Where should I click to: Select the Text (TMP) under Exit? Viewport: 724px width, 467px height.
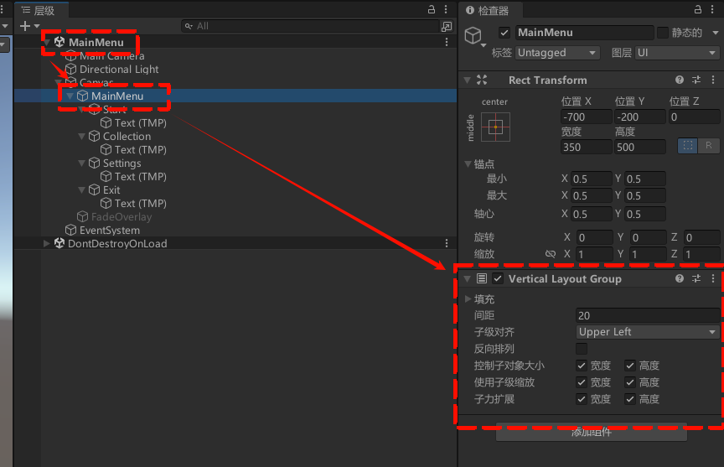(x=141, y=203)
